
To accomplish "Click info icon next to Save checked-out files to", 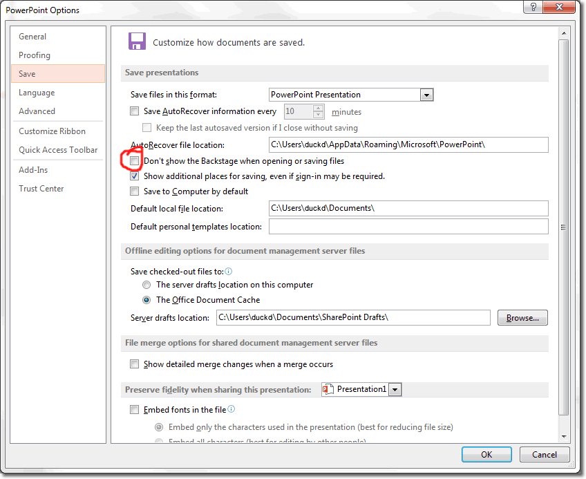I will (228, 272).
